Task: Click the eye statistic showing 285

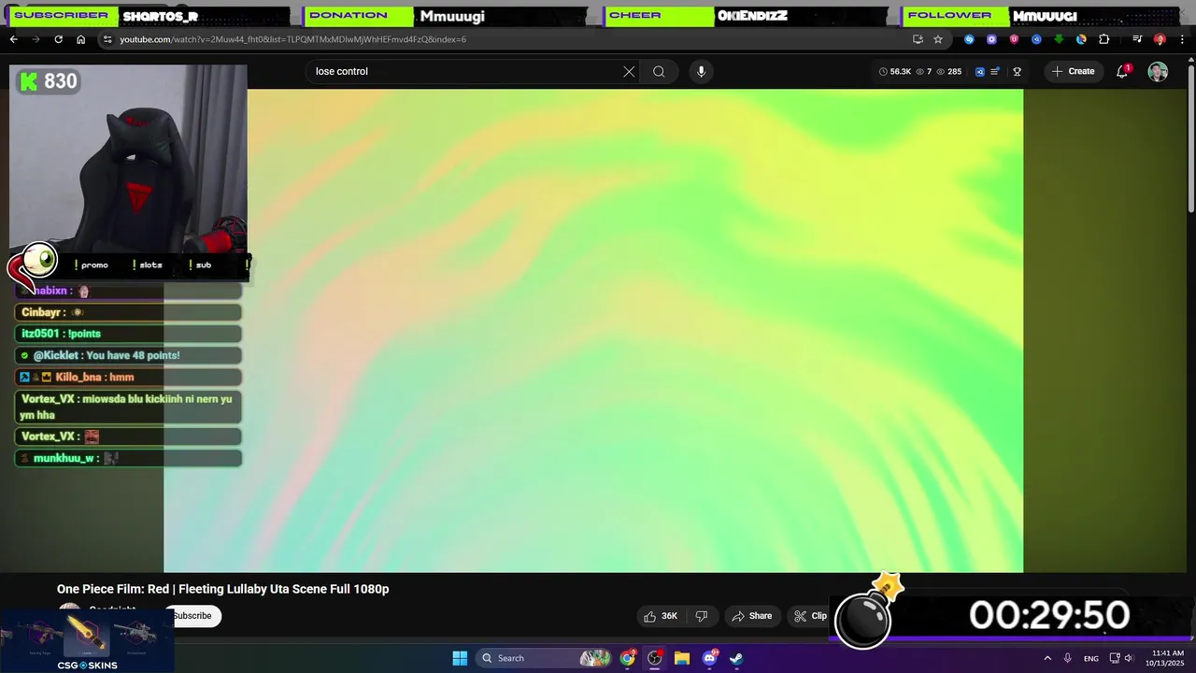Action: pyautogui.click(x=949, y=71)
